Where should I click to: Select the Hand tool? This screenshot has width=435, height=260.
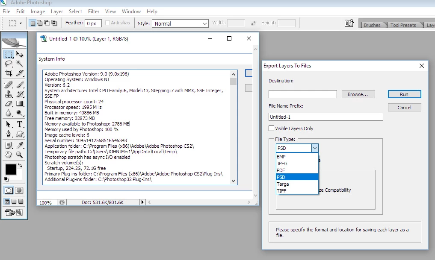[x=9, y=155]
